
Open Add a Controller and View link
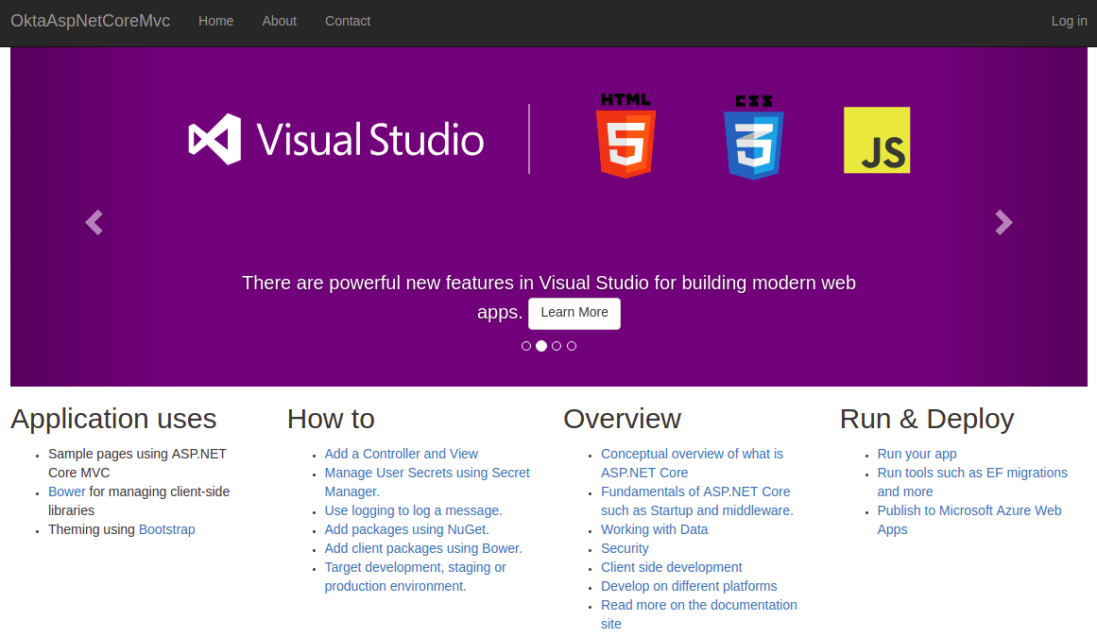tap(402, 454)
